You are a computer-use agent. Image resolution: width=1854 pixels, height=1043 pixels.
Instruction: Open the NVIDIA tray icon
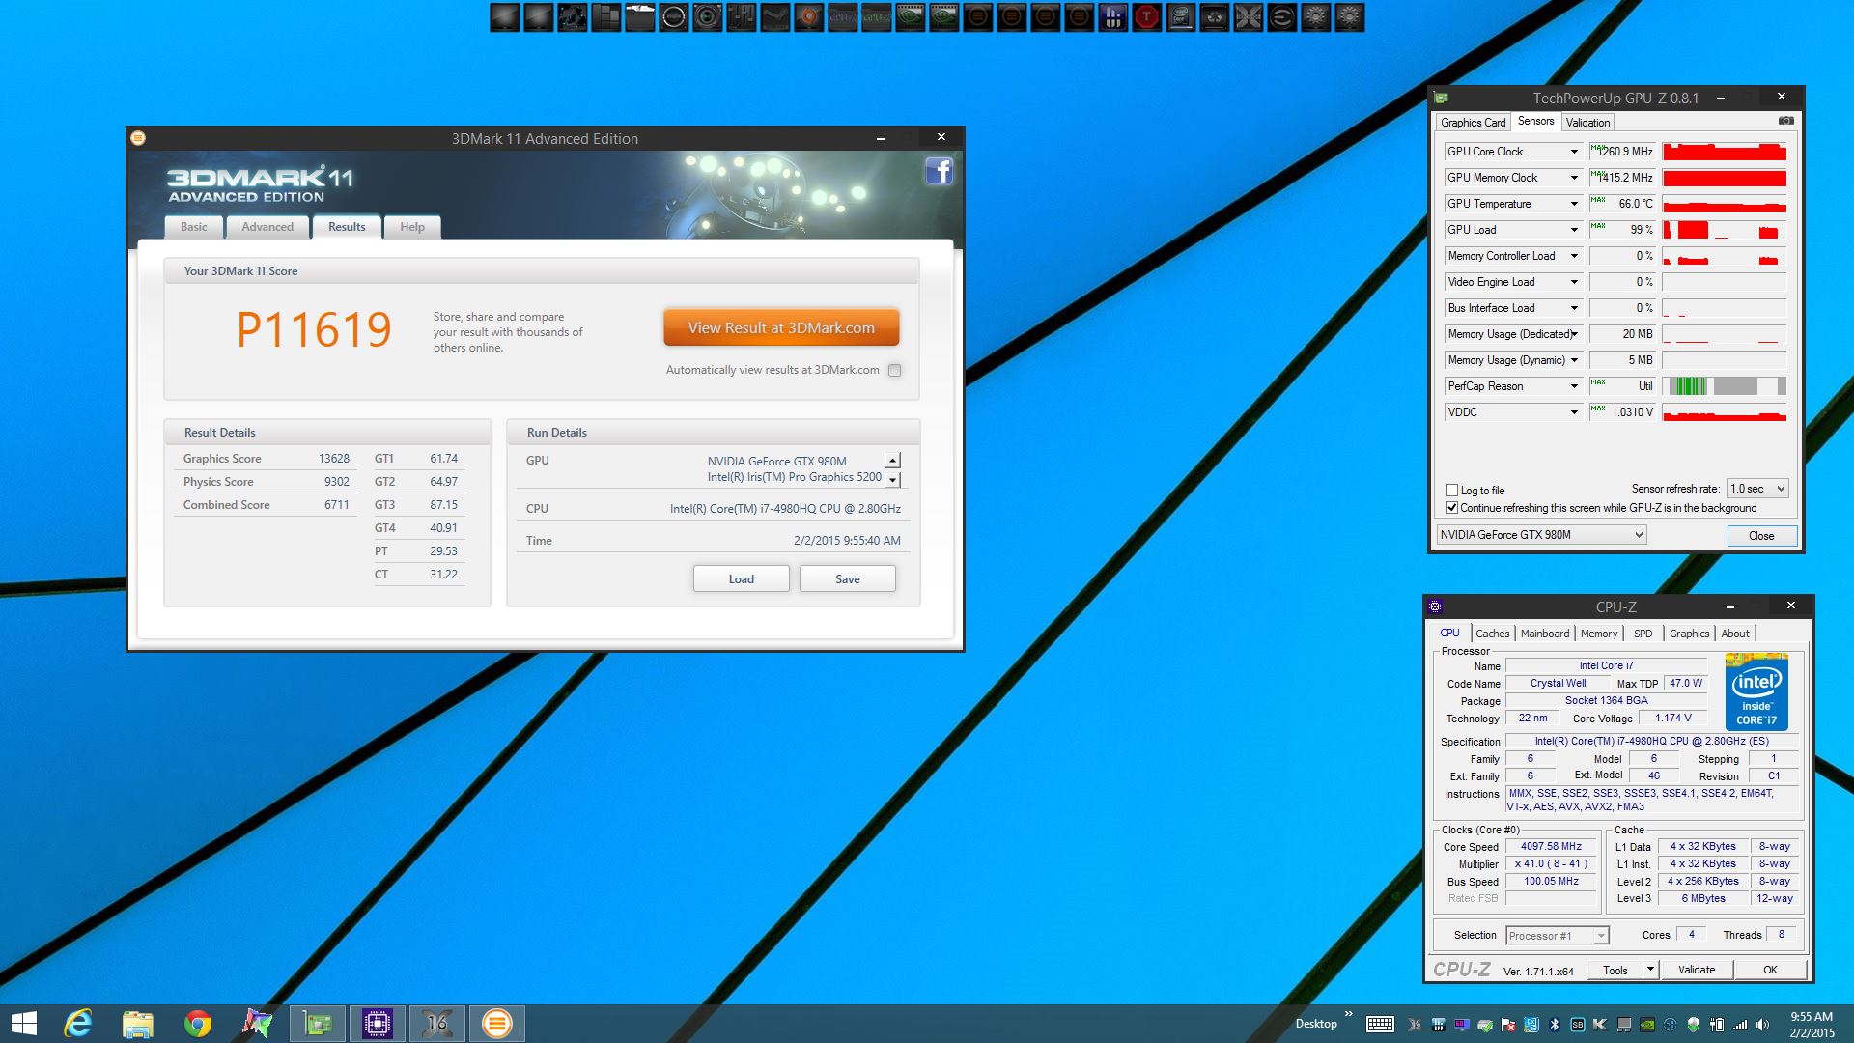point(1647,1025)
